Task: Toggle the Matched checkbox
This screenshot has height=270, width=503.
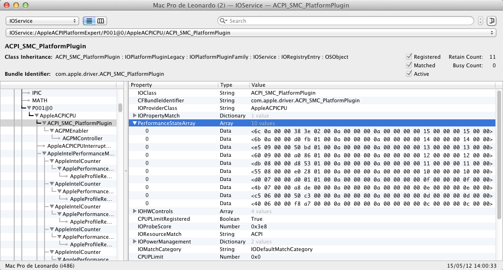Action: (x=409, y=65)
